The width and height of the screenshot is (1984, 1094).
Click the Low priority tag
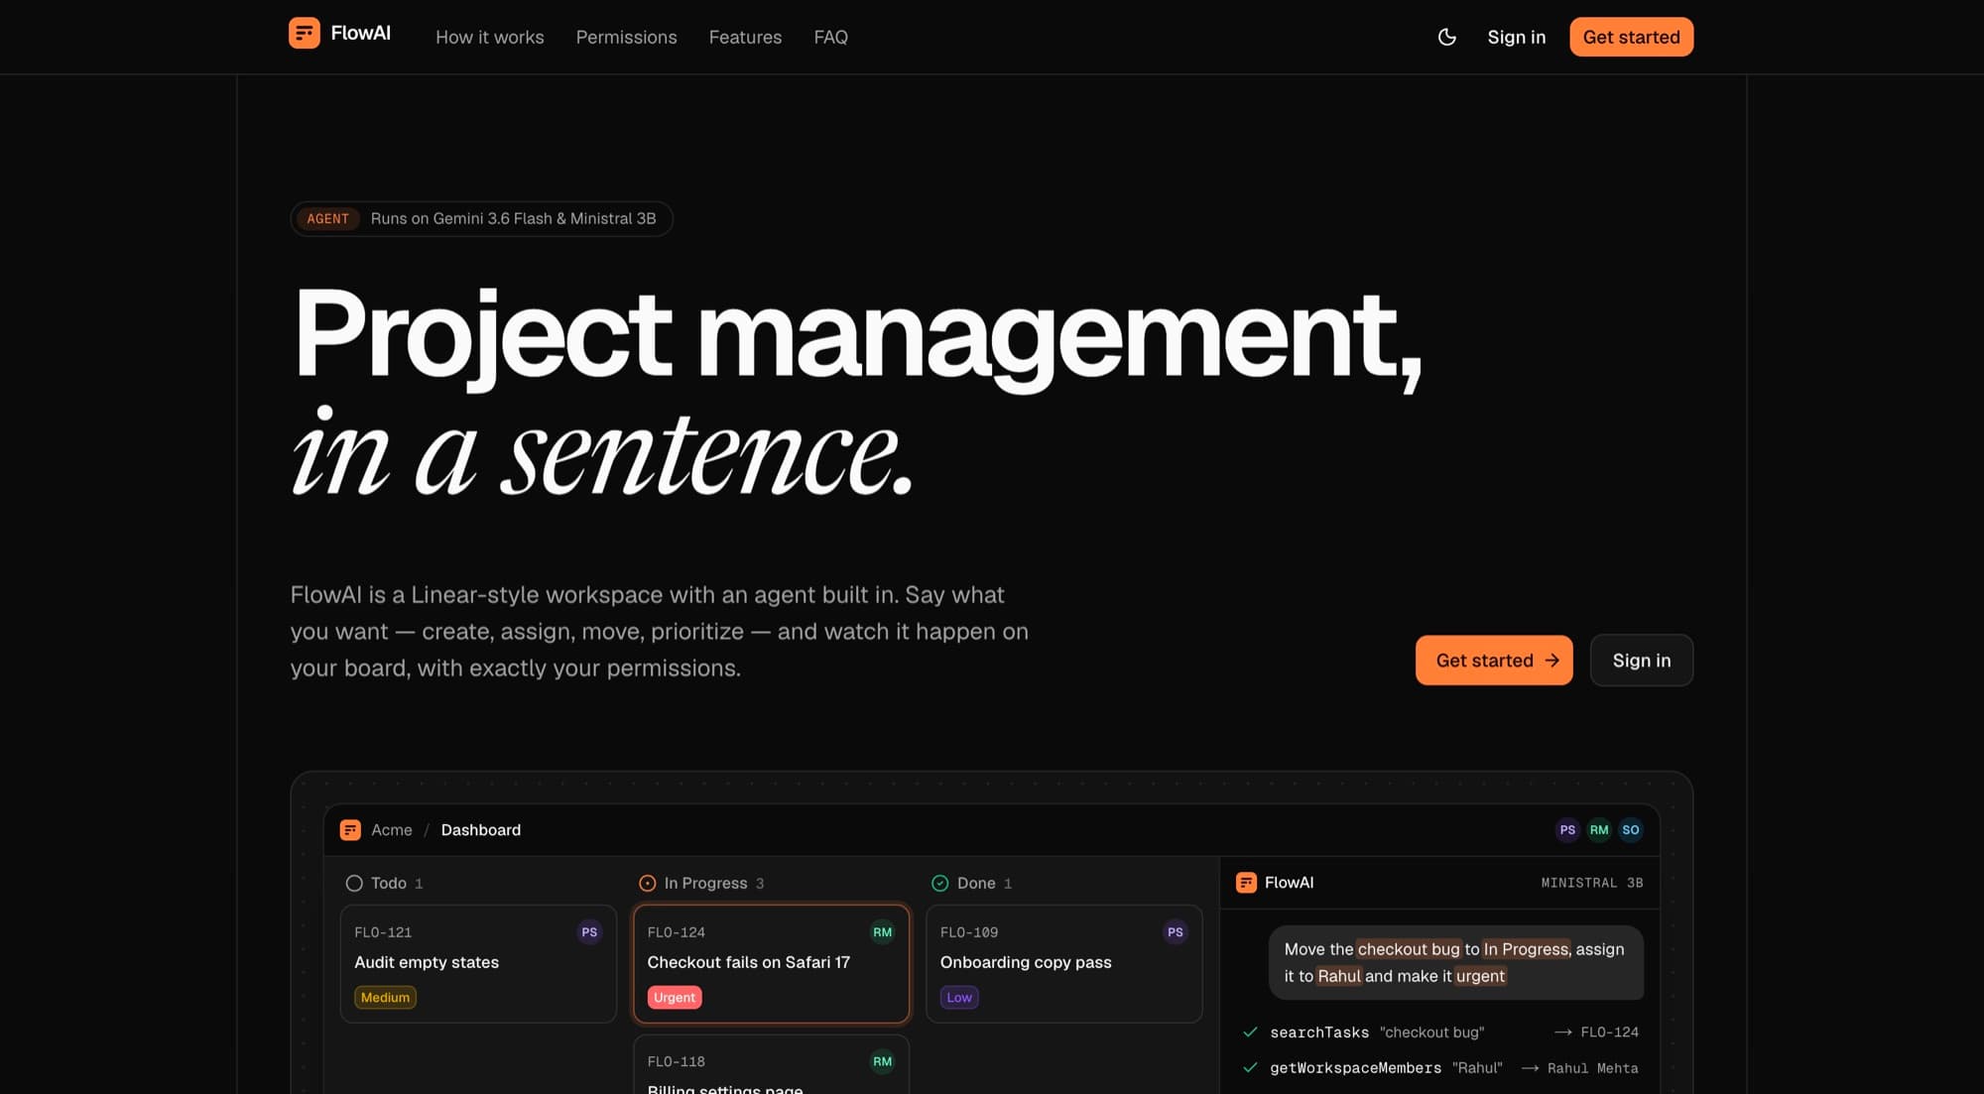959,997
